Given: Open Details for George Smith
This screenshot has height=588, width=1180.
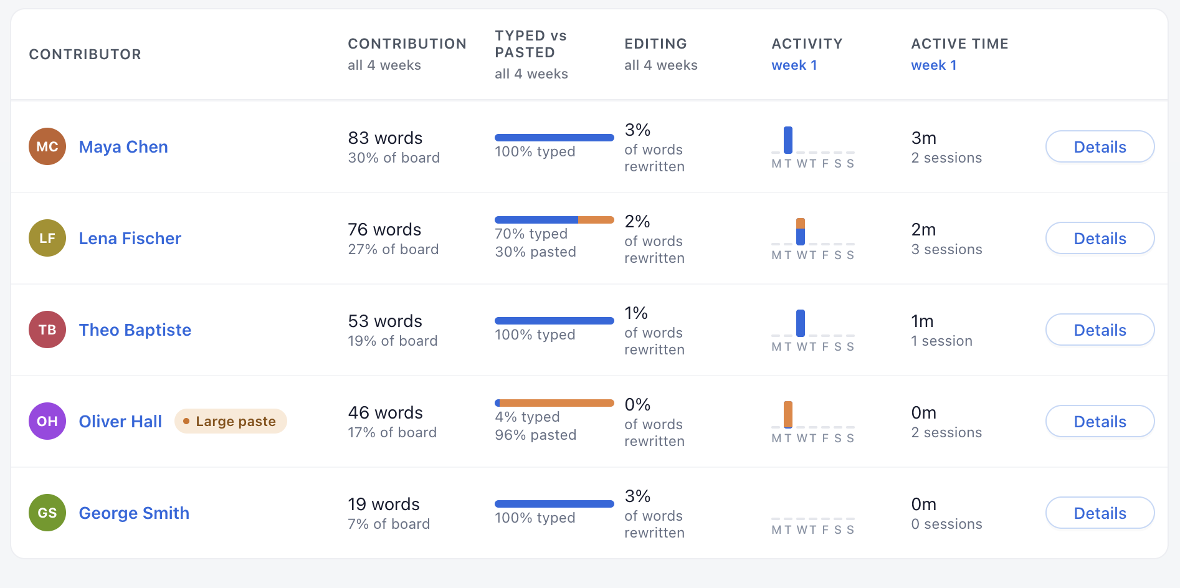Looking at the screenshot, I should coord(1100,513).
